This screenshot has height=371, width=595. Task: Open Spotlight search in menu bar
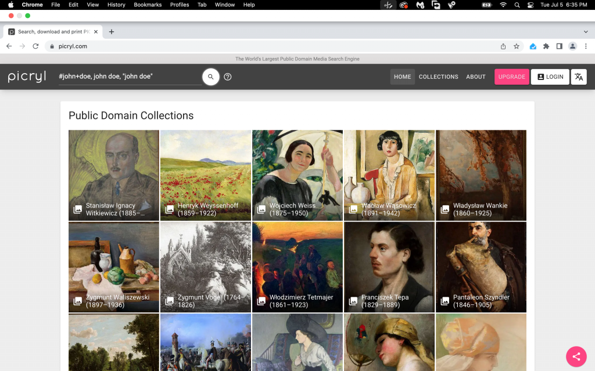click(517, 5)
